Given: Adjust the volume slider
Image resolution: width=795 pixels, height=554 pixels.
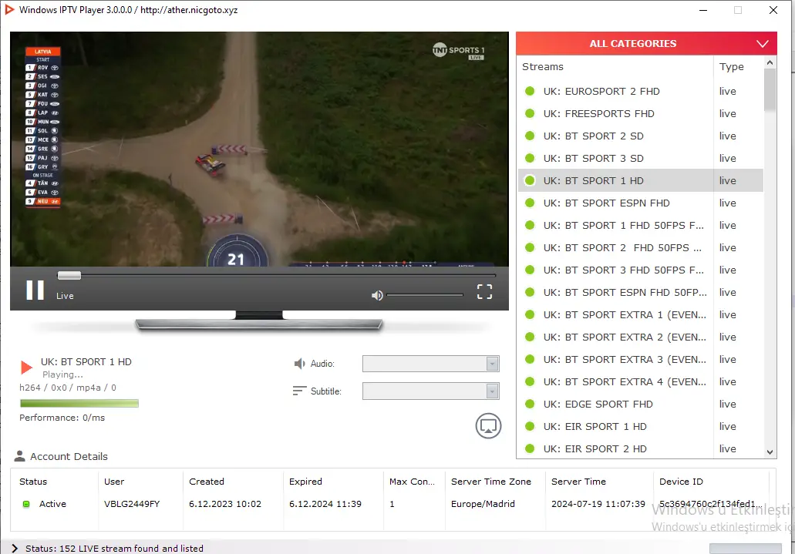Looking at the screenshot, I should pos(425,295).
